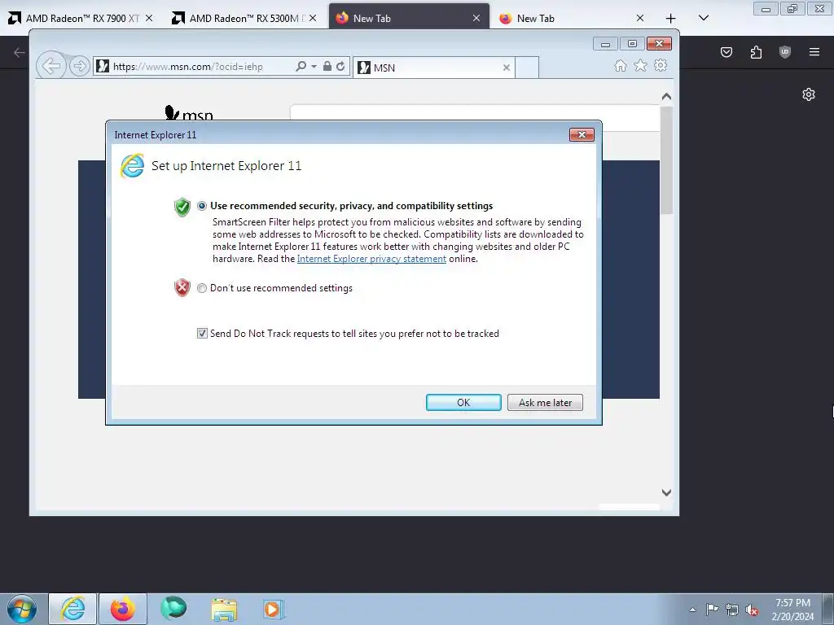Click the IE back arrow button
Screen dimensions: 834x625
(50, 66)
